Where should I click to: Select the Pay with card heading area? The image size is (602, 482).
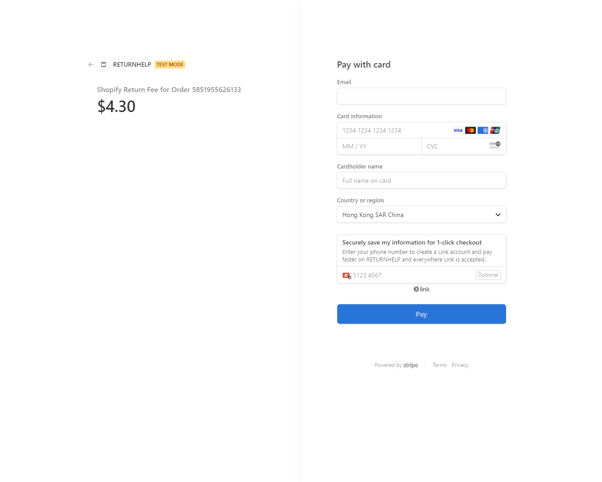(363, 64)
